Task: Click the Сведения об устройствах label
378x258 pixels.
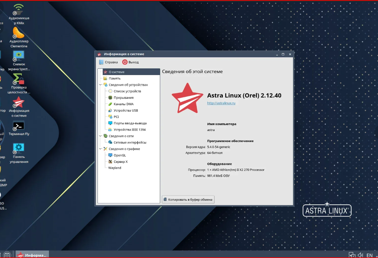Action: coord(128,85)
